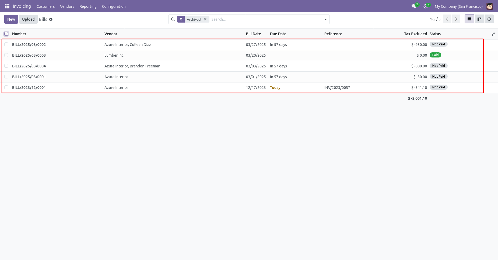Viewport: 498px width, 260px height.
Task: Switch to activity view
Action: pos(489,19)
